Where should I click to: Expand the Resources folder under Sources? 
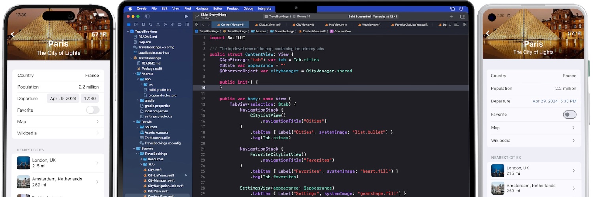pos(142,159)
